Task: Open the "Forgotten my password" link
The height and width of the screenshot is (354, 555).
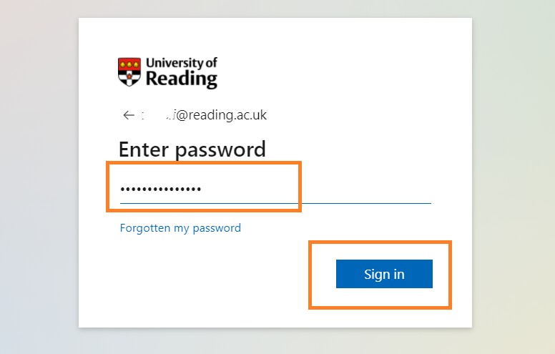Action: 180,228
